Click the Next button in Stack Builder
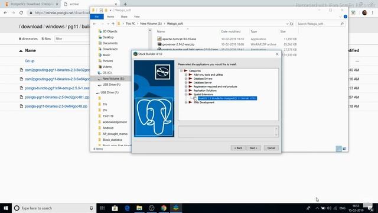This screenshot has width=378, height=213. tap(253, 148)
